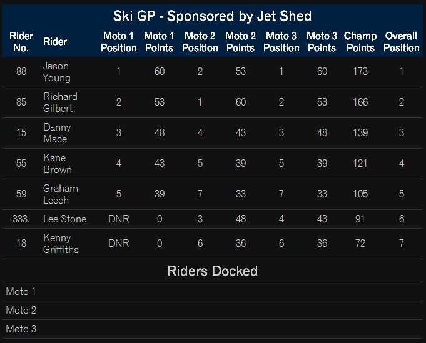This screenshot has width=426, height=343.
Task: Click the Moto 2 Points column header
Action: [240, 42]
